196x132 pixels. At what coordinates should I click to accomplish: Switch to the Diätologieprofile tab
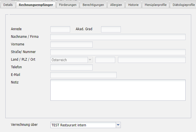point(184,5)
